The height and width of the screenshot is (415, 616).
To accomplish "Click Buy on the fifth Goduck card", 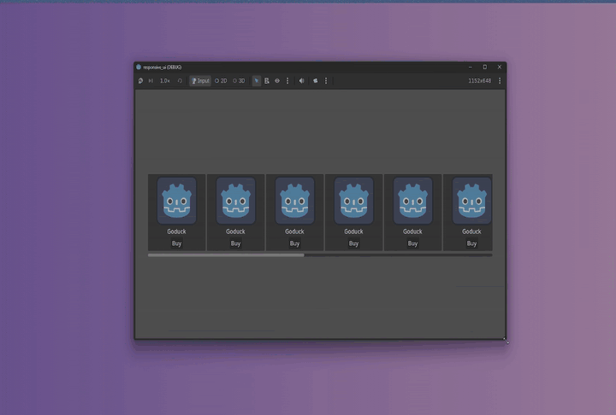I will point(412,243).
